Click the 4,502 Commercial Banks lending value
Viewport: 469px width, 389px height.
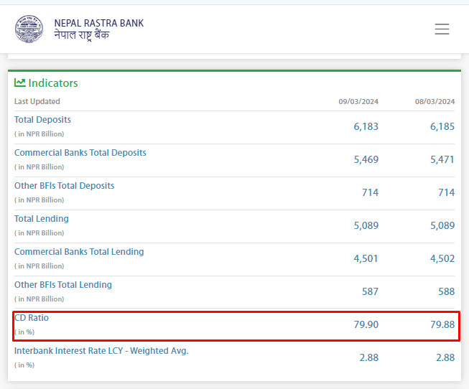tap(442, 258)
